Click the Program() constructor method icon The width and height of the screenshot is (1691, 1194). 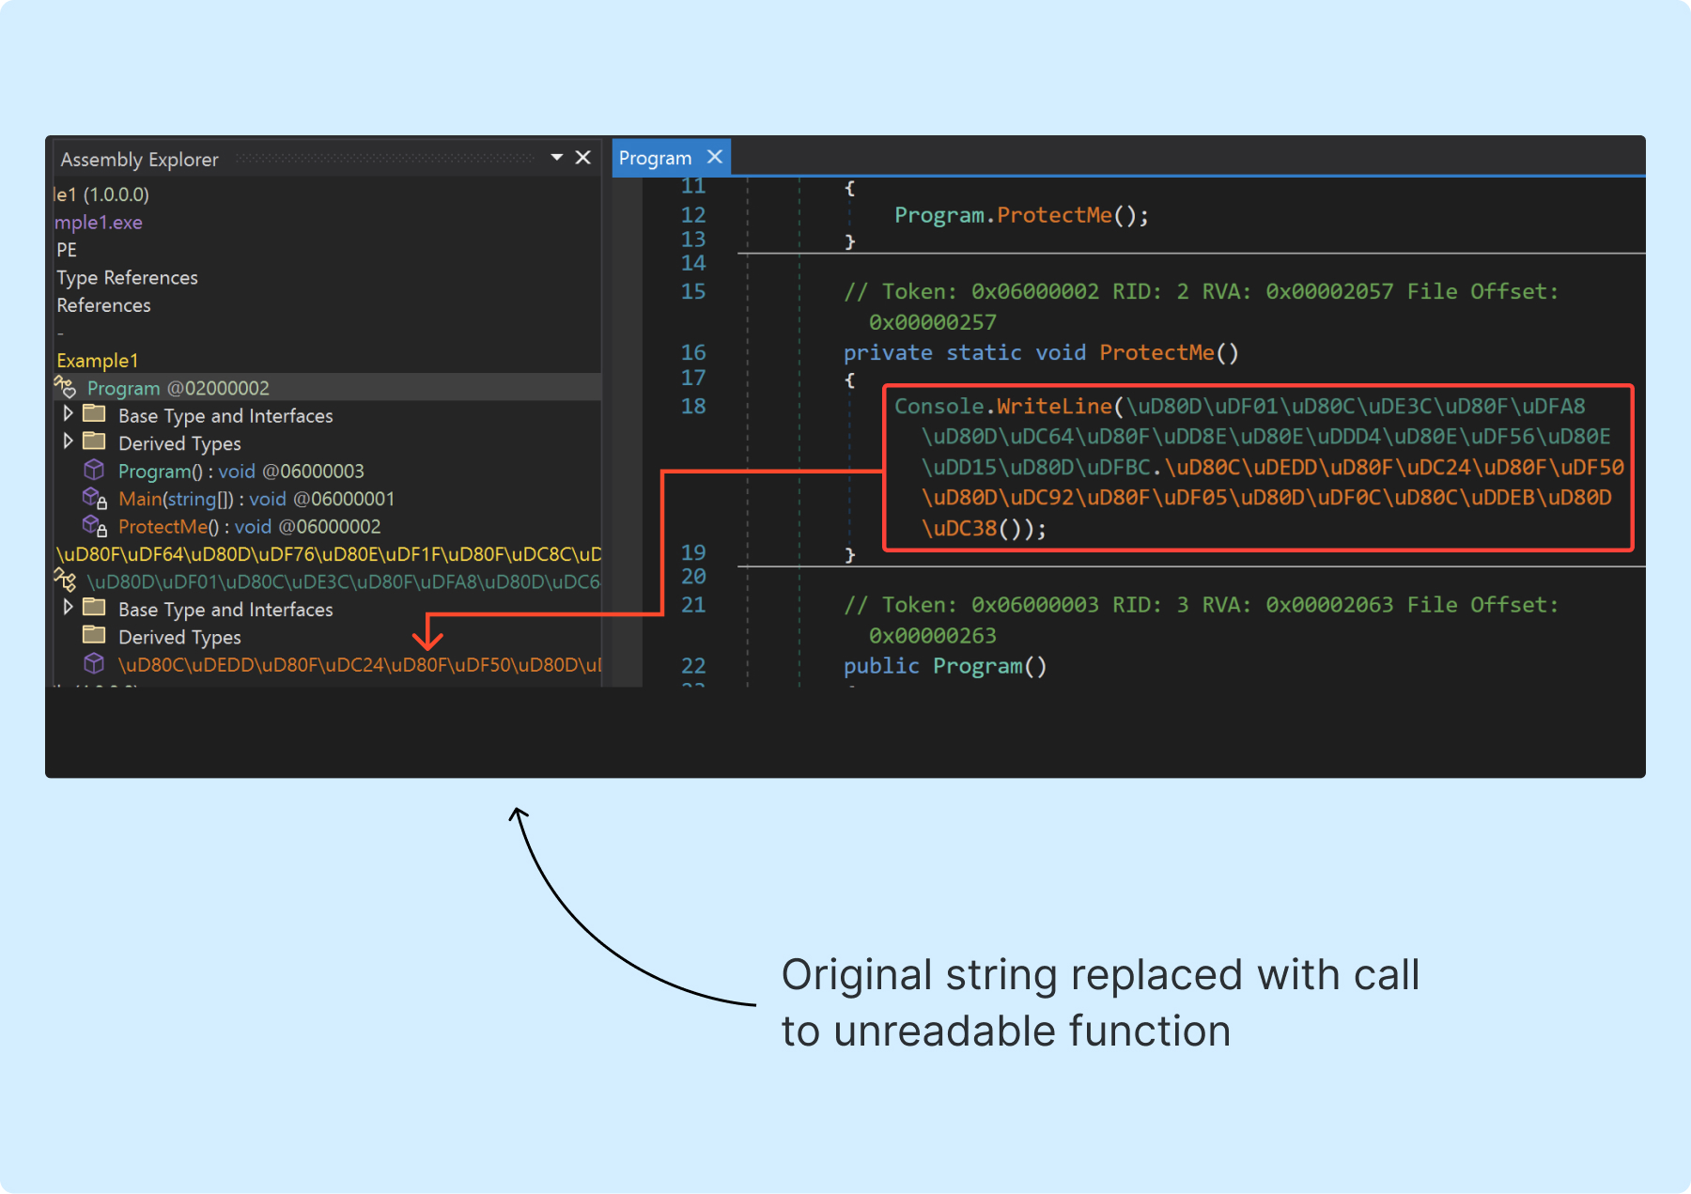tap(94, 470)
